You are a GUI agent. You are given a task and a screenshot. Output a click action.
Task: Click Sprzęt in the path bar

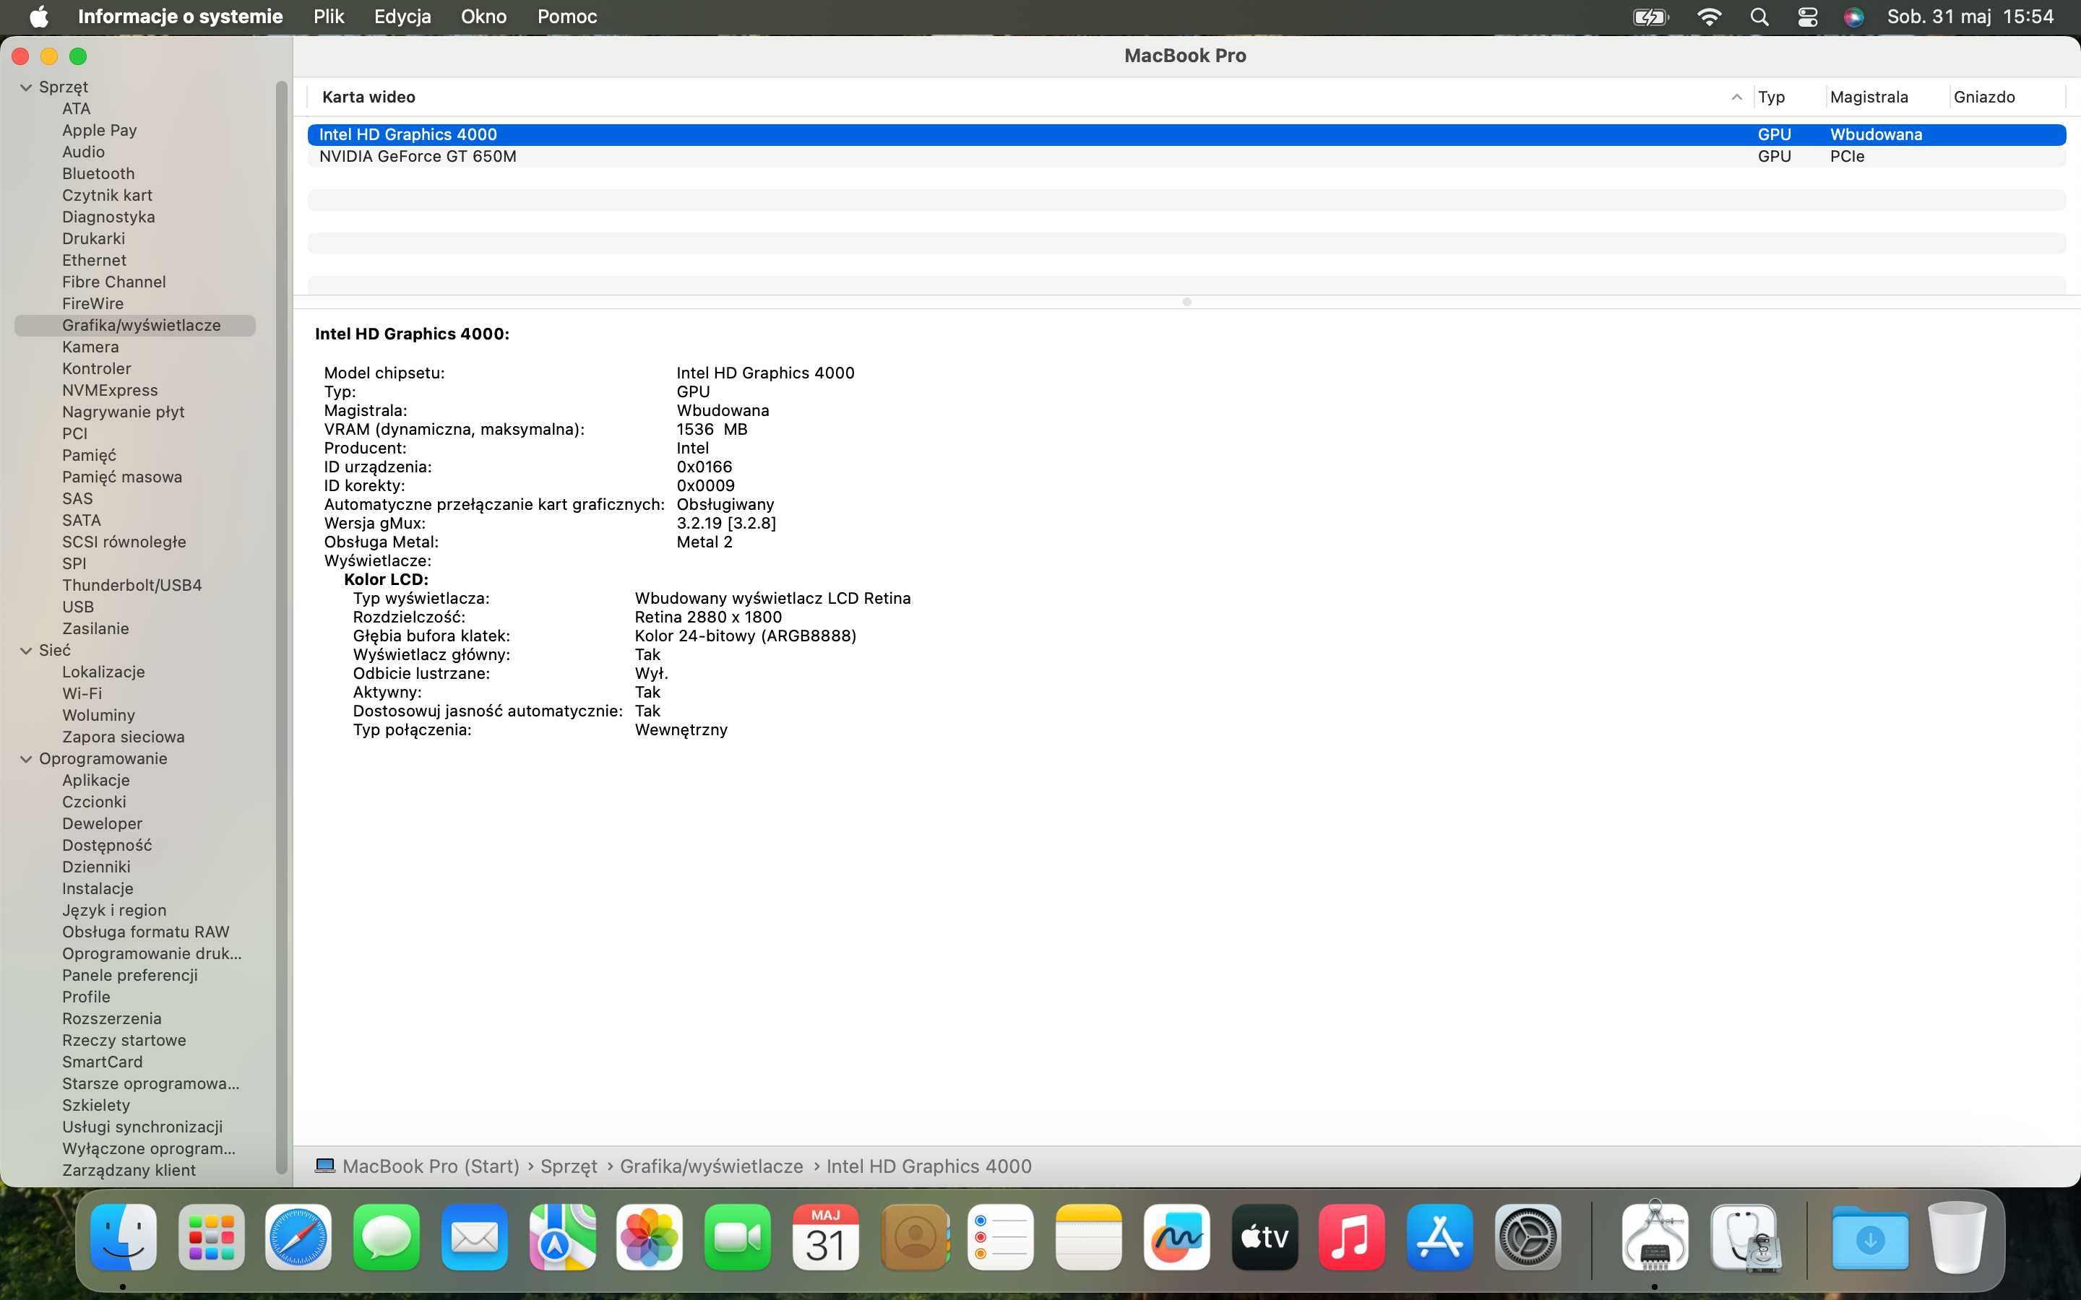click(569, 1166)
